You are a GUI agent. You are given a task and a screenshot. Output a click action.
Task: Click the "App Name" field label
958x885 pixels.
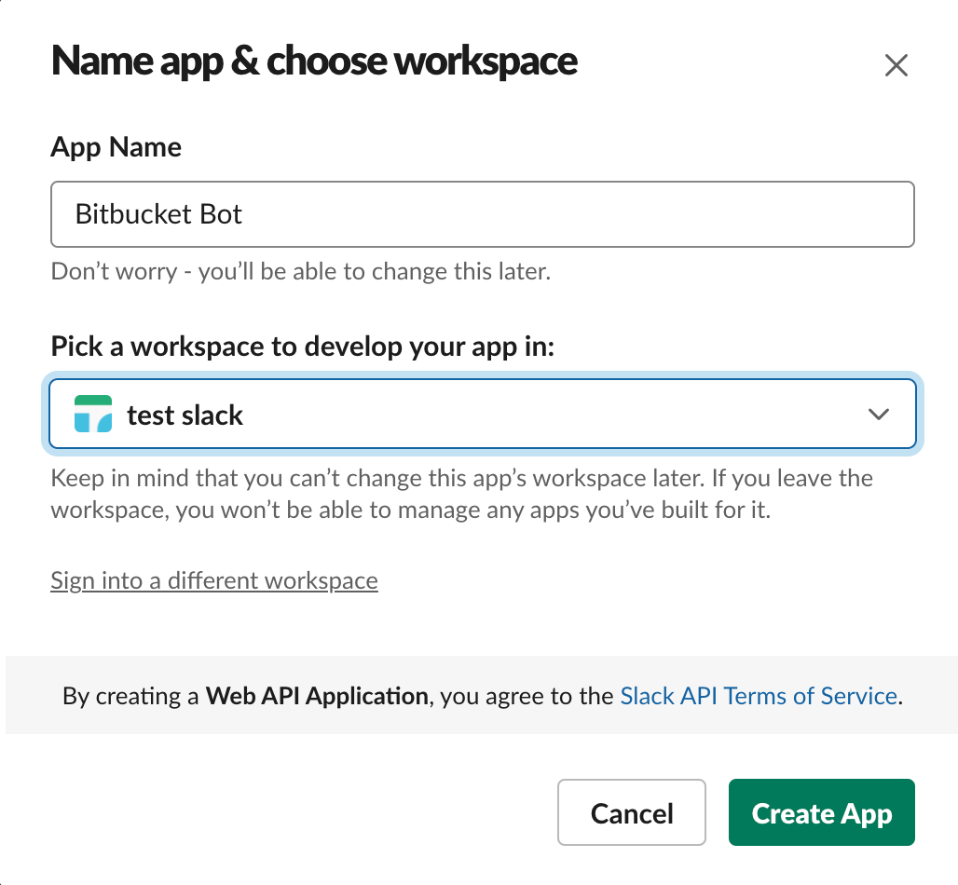click(116, 147)
